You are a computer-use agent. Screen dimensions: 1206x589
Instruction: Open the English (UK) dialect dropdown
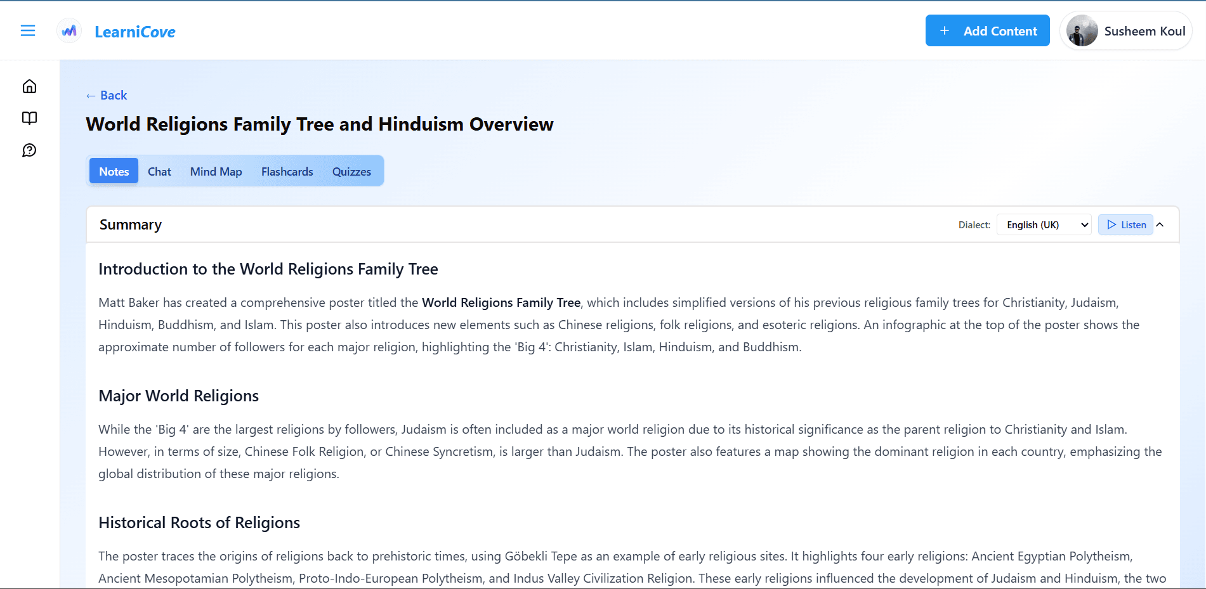[1044, 224]
